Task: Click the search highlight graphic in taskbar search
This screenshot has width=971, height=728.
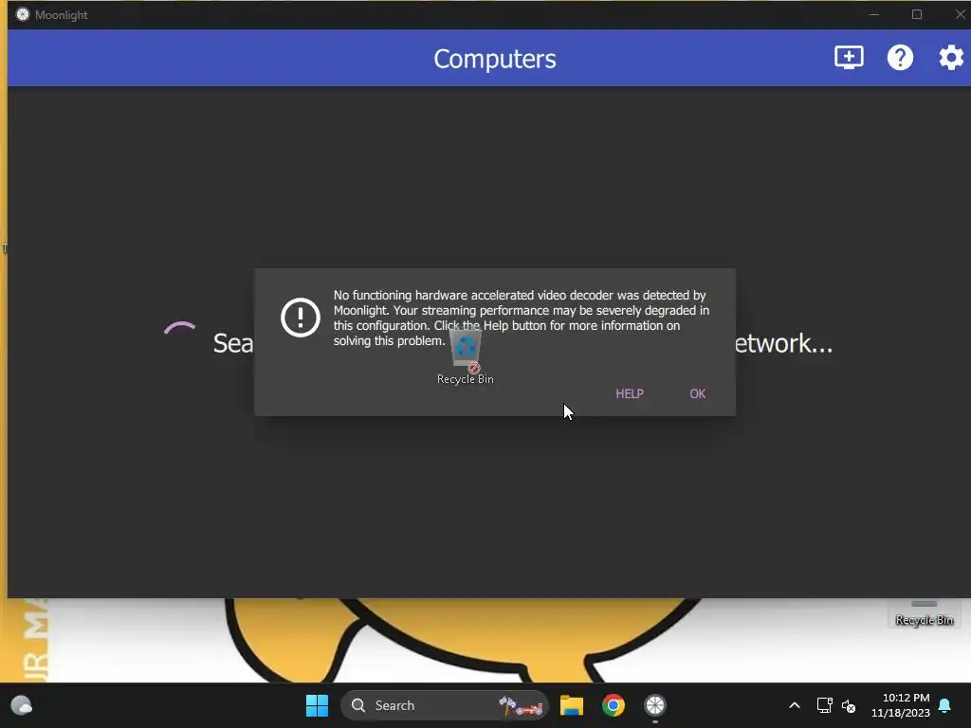Action: [521, 705]
